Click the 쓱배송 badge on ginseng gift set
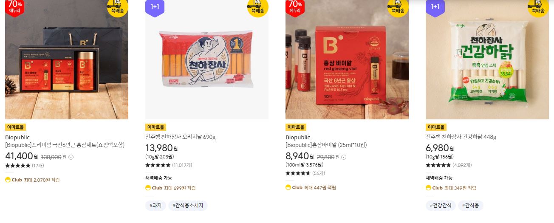The width and height of the screenshot is (554, 223). (x=117, y=6)
